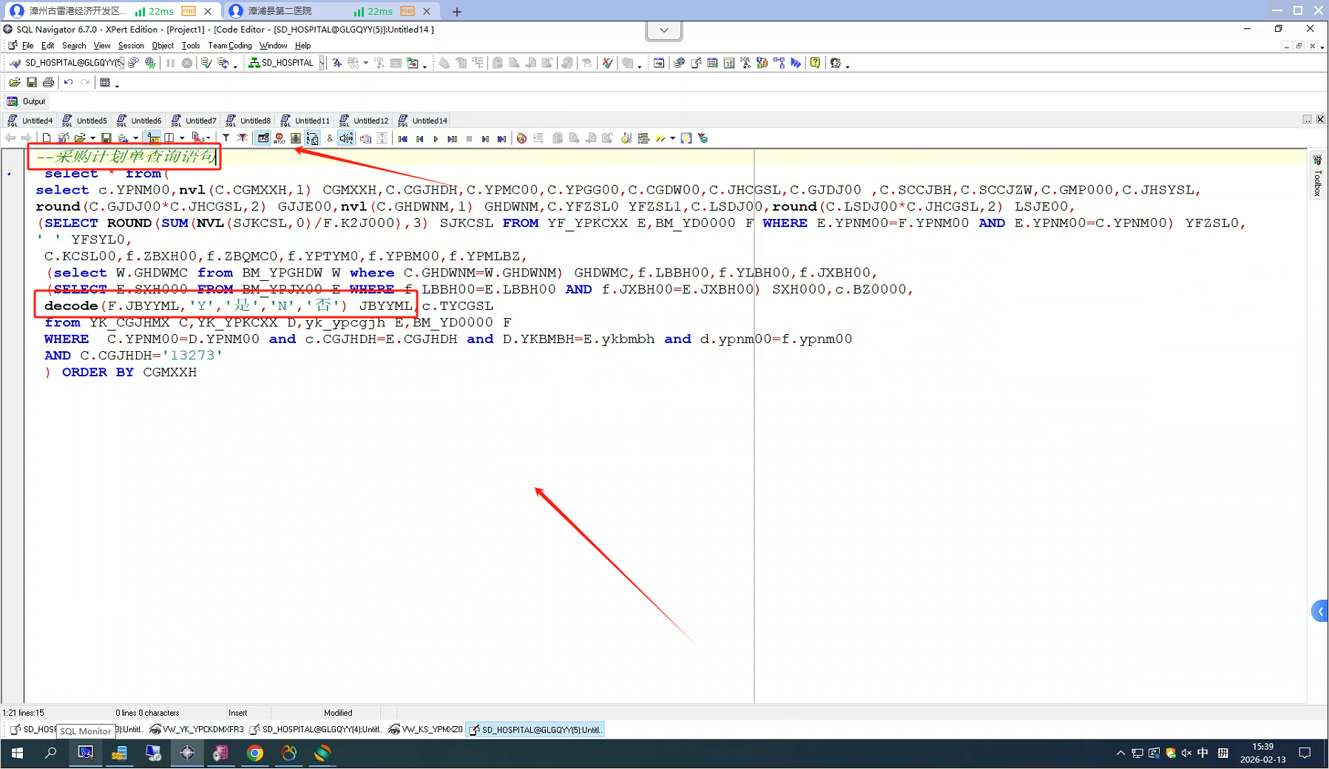
Task: Run the SQL with the green play button
Action: (x=436, y=138)
